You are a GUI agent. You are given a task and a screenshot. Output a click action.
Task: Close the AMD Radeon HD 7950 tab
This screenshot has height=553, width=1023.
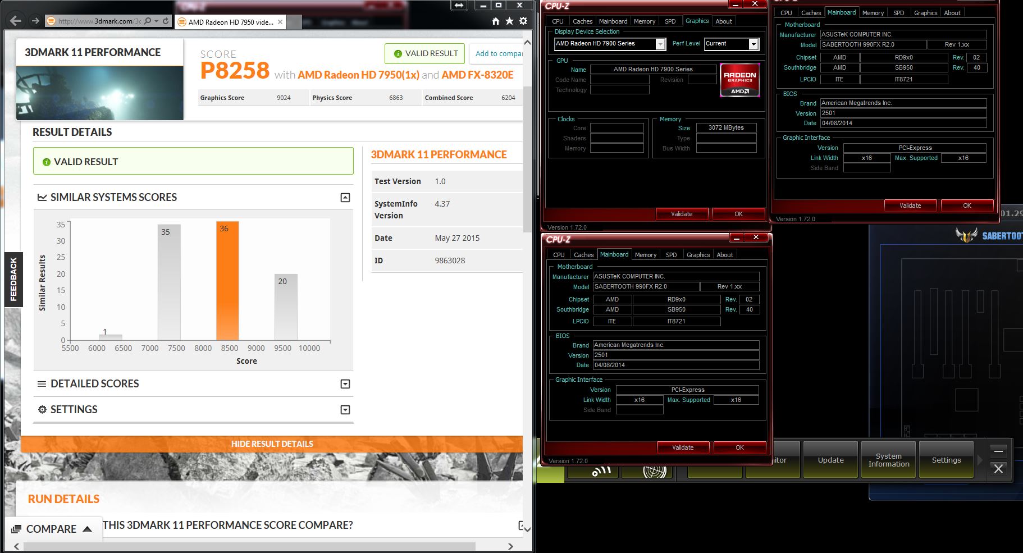coord(280,22)
